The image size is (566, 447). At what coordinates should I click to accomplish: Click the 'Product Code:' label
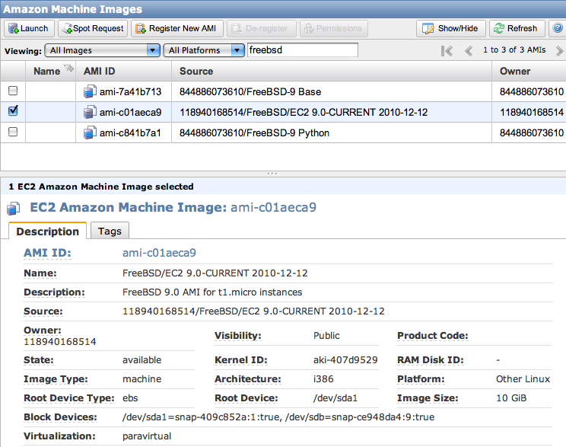click(x=432, y=336)
